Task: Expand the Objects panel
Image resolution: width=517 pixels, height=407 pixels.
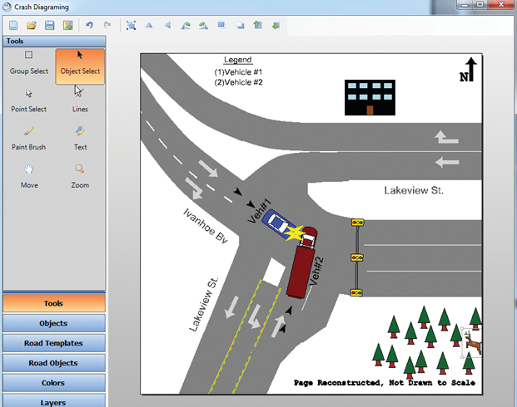Action: pos(53,323)
